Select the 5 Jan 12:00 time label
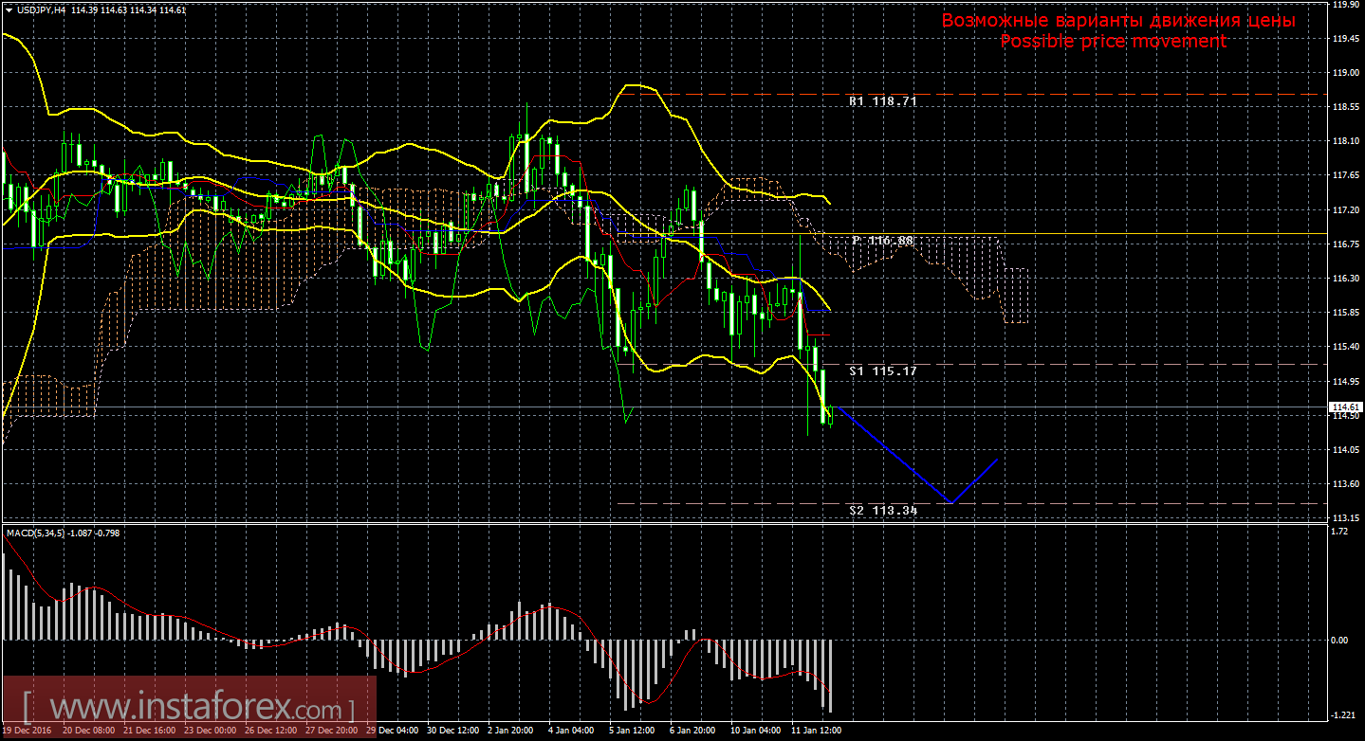 click(x=633, y=732)
